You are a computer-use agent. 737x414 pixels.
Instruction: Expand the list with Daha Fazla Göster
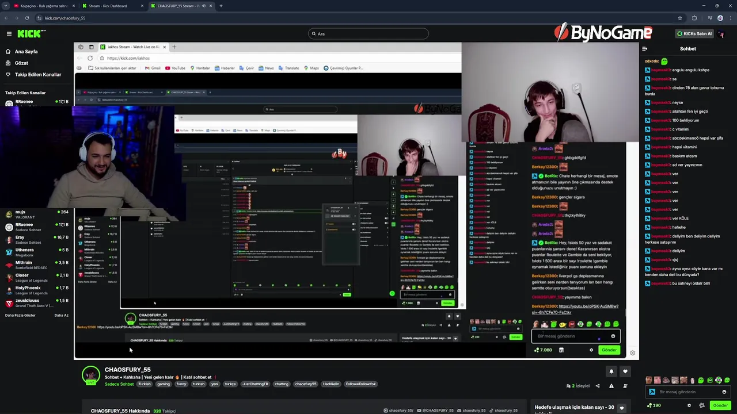20,315
